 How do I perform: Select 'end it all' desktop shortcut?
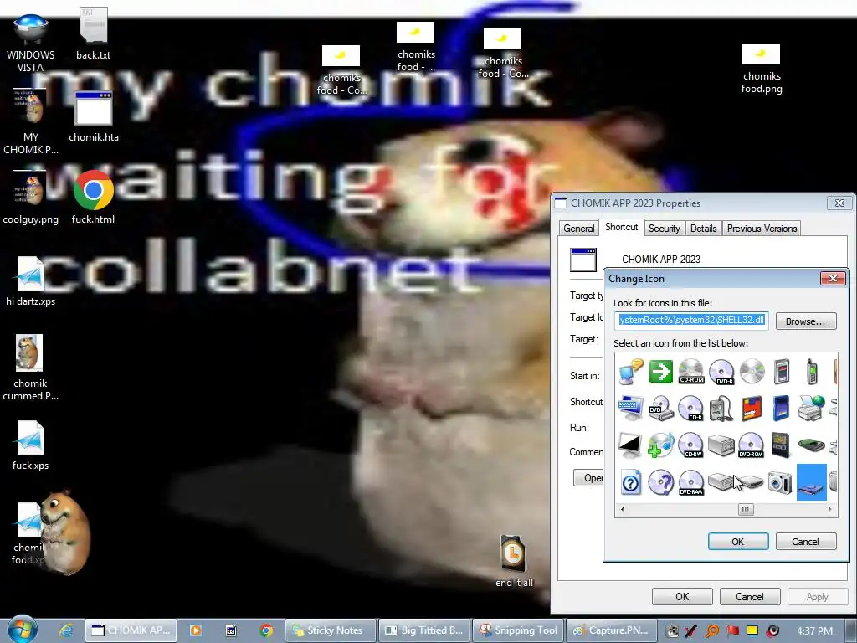(514, 561)
